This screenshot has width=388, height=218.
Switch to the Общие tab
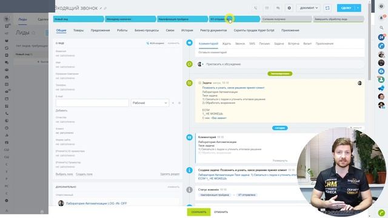pyautogui.click(x=61, y=30)
